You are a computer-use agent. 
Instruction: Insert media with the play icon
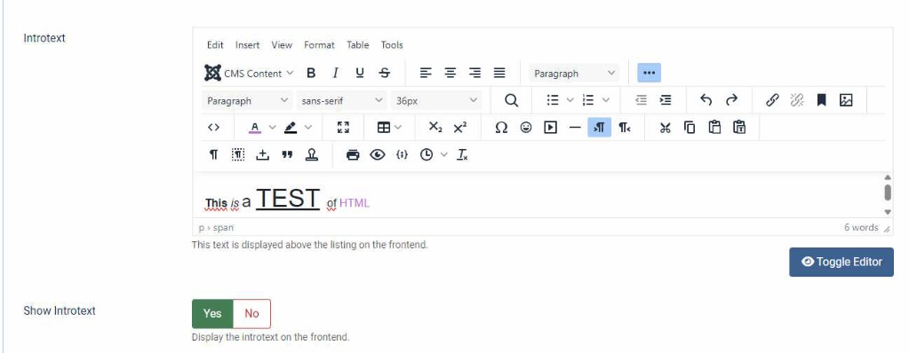(x=550, y=128)
